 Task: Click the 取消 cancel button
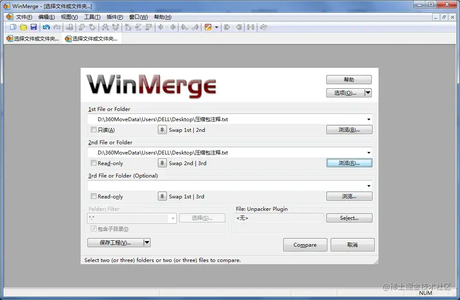(x=352, y=245)
